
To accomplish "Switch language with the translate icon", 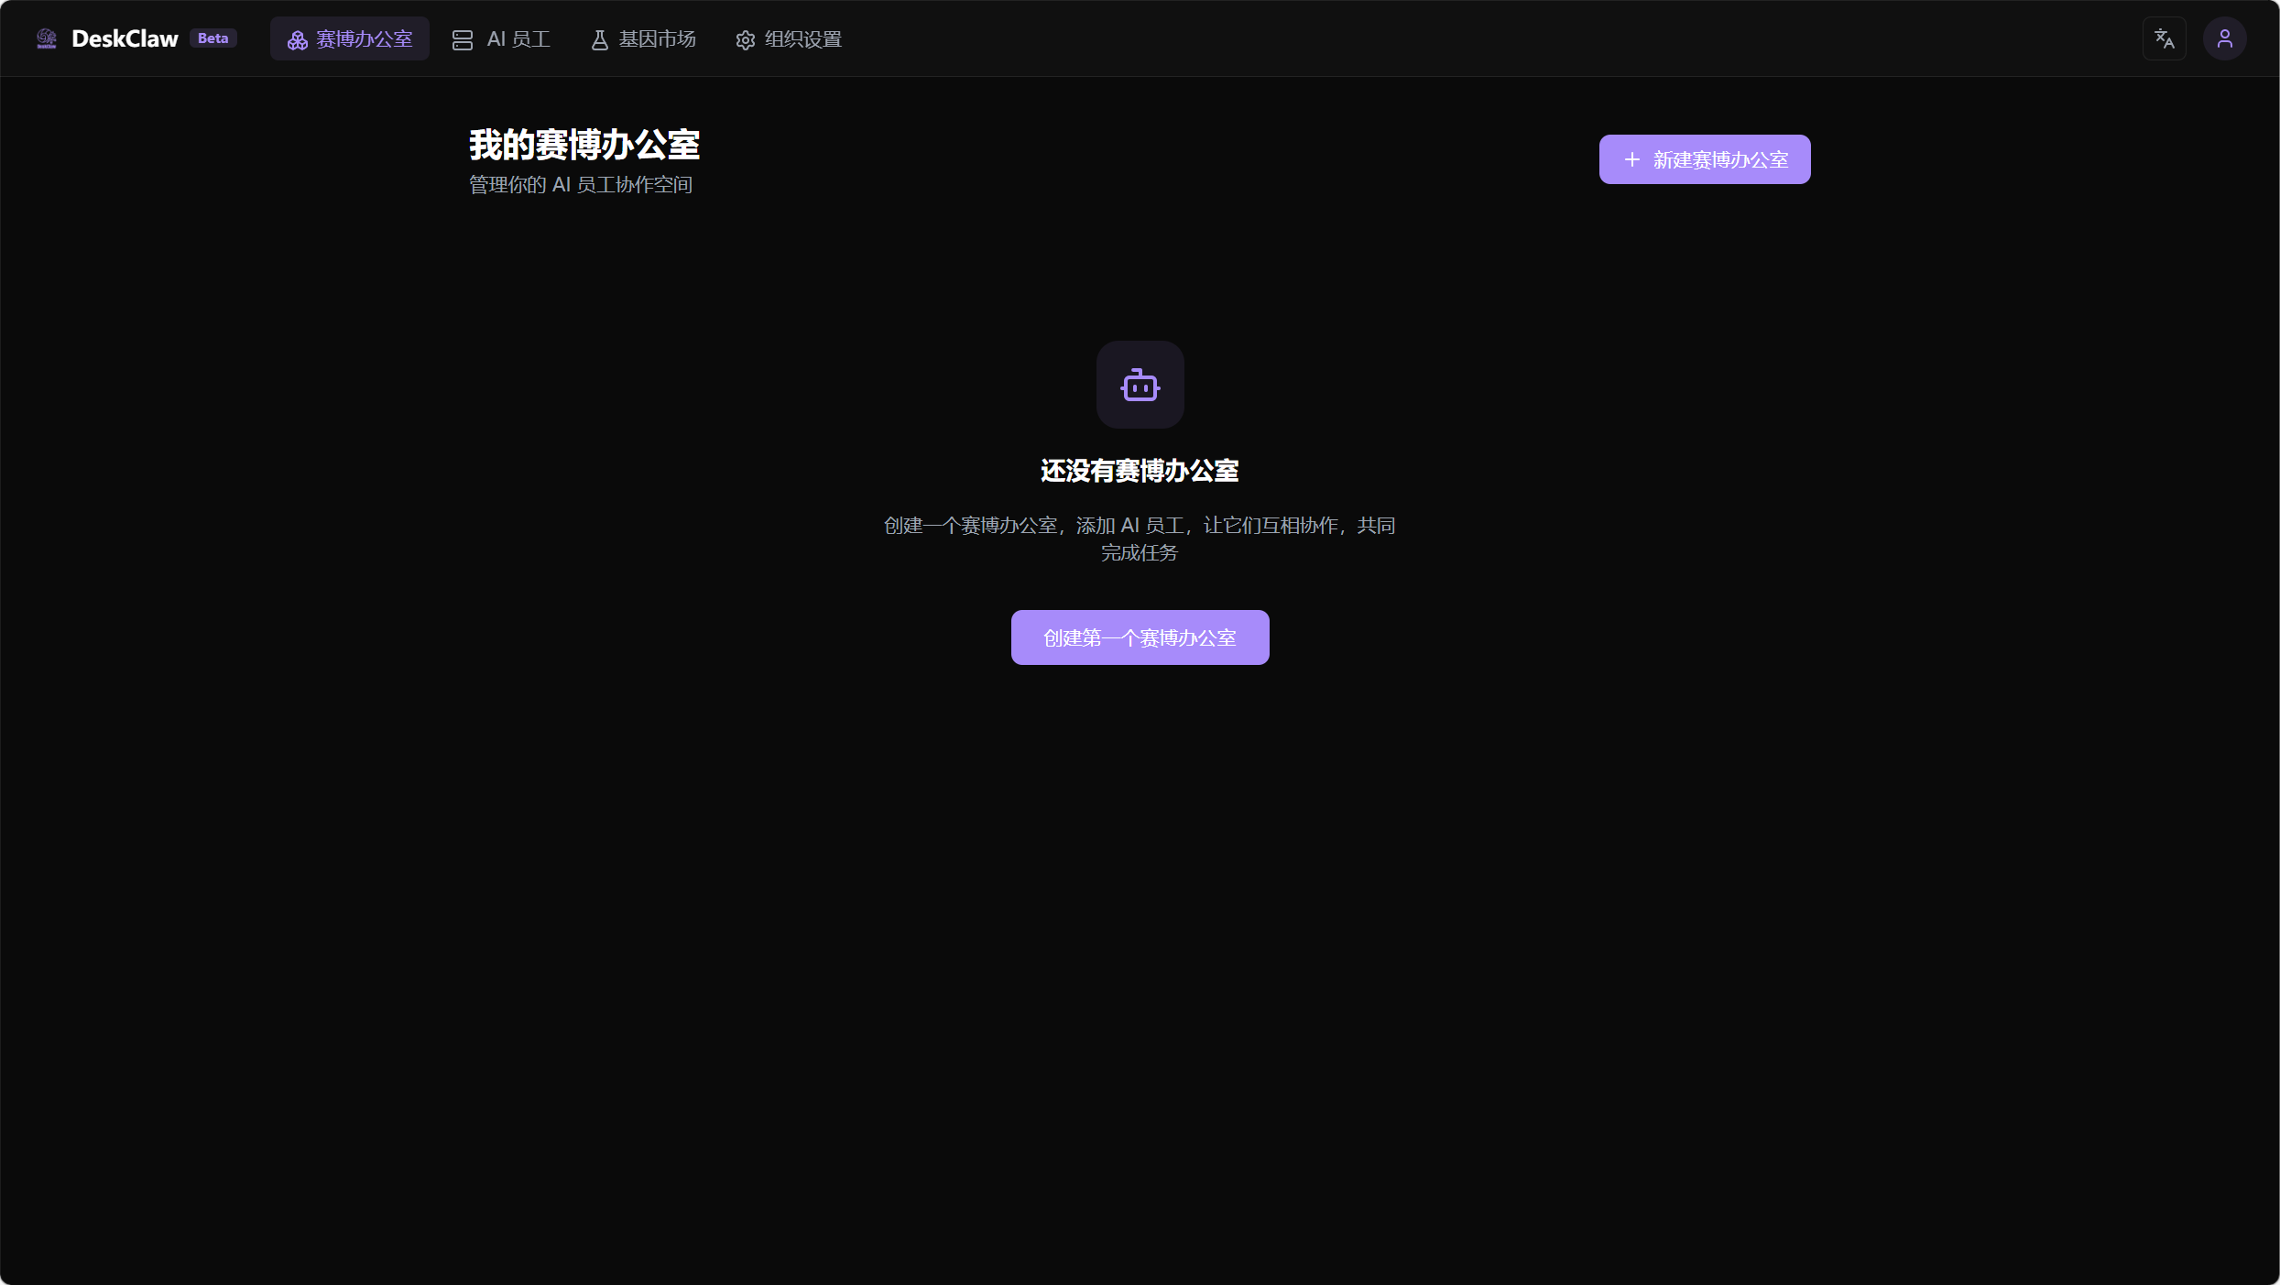I will point(2165,38).
